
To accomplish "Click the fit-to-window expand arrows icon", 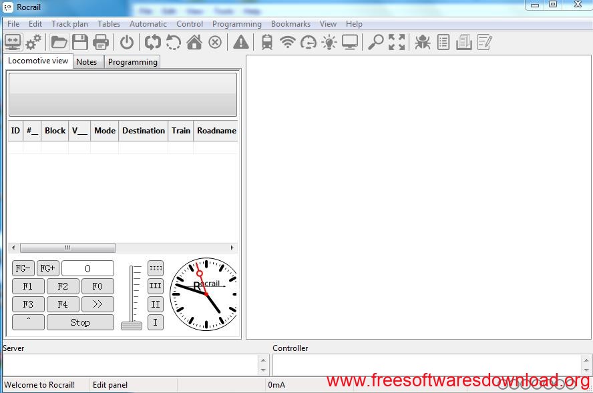I will (397, 42).
